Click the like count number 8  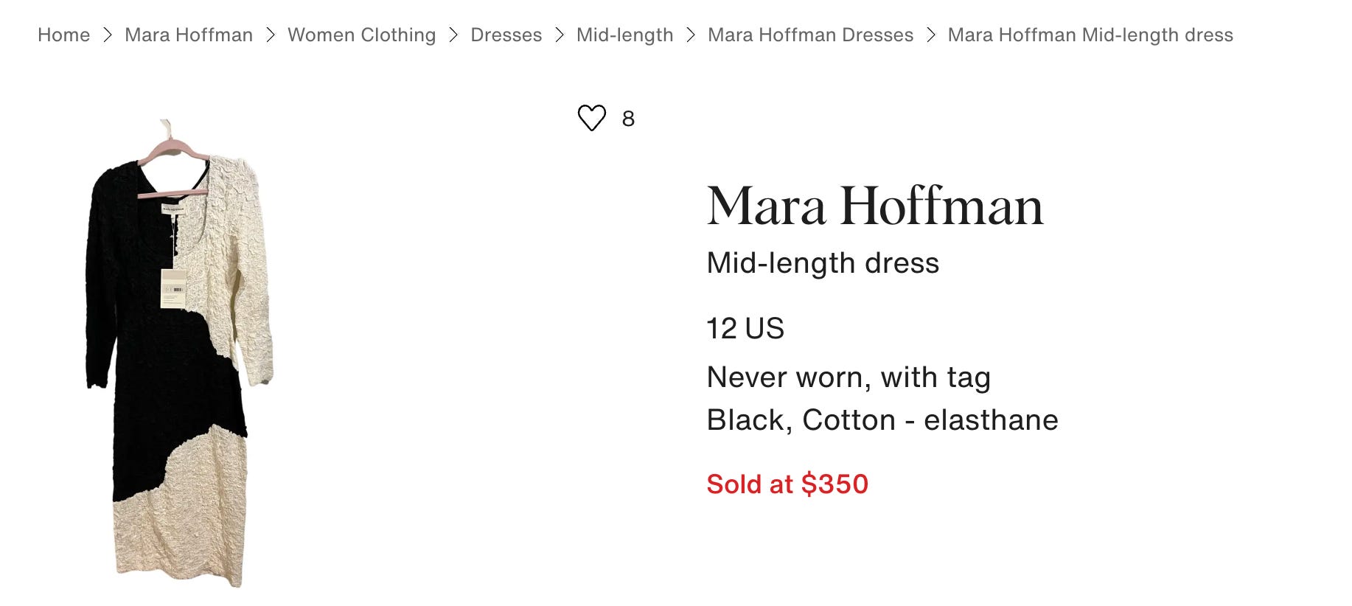[x=628, y=119]
